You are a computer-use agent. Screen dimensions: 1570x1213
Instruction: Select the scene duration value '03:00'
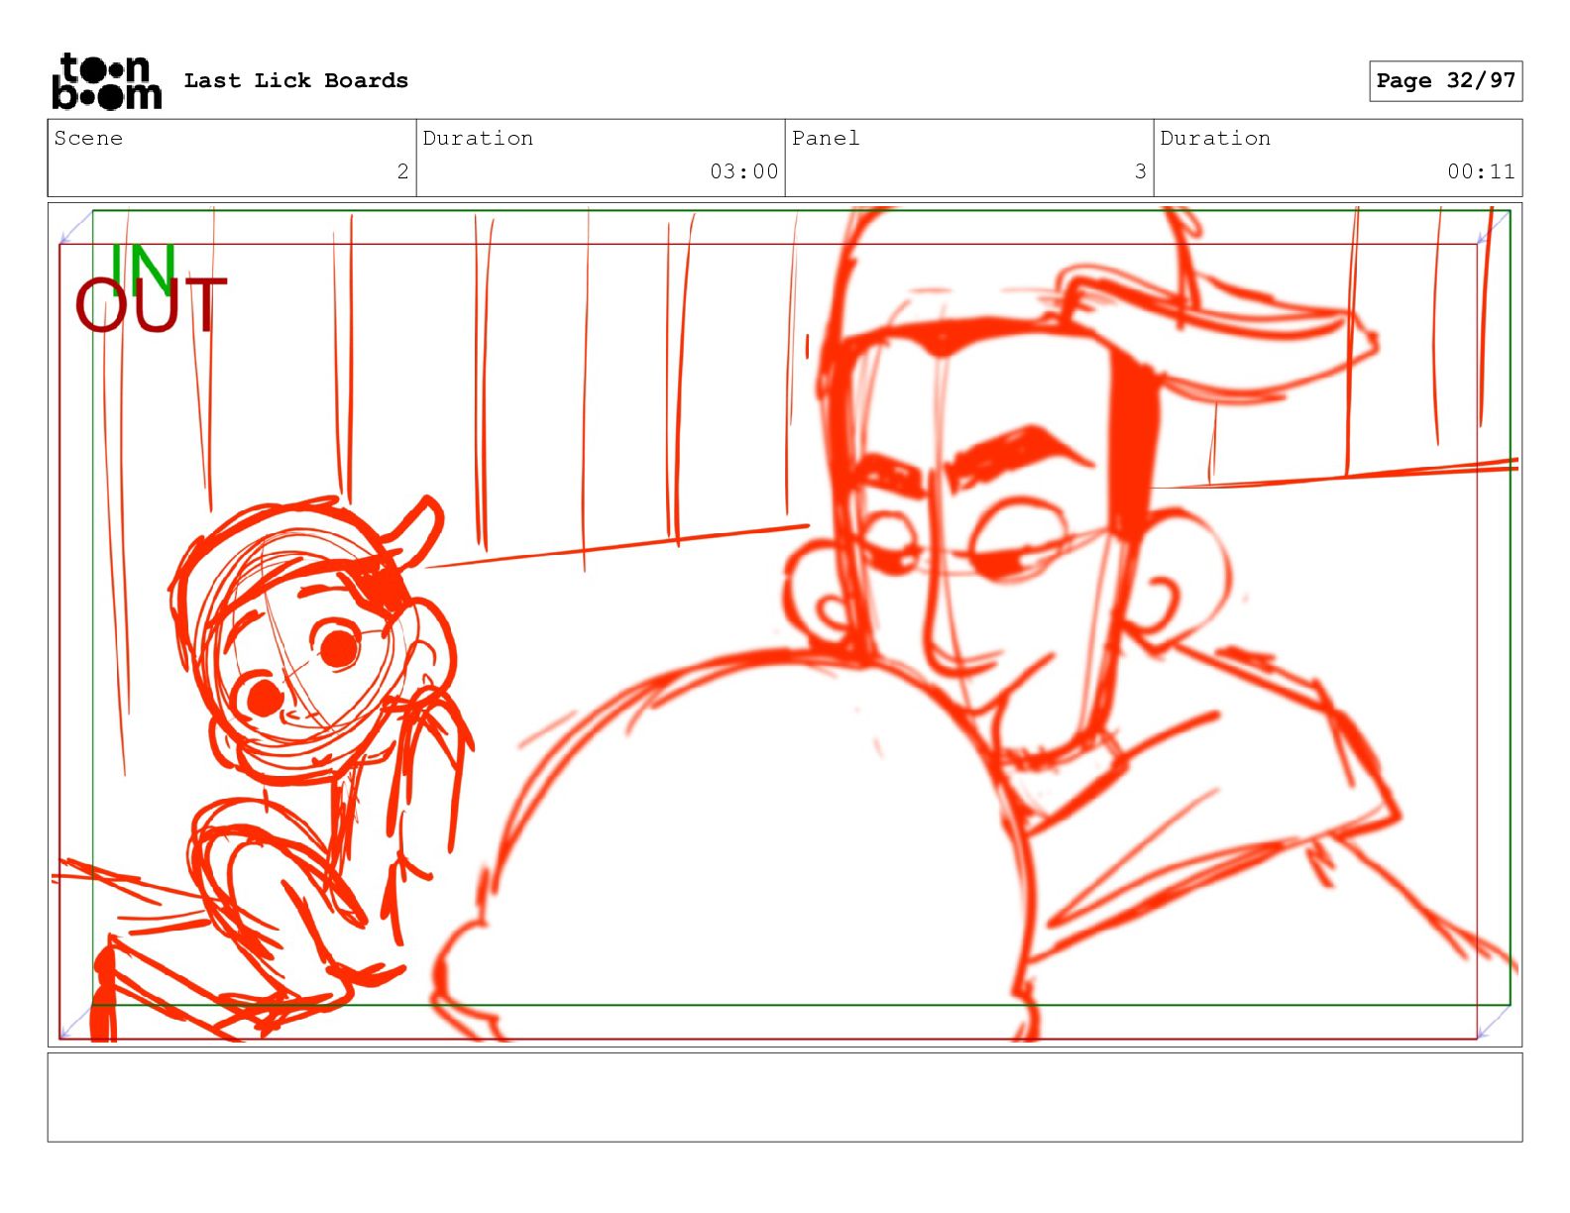[743, 171]
